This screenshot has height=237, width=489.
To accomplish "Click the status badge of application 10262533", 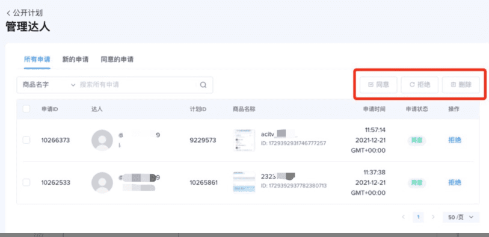I will point(417,182).
